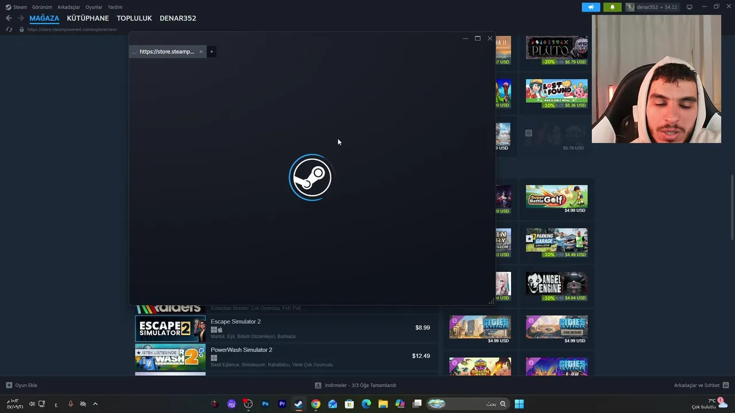
Task: Close the popup tab https://store.steamp...
Action: point(200,52)
